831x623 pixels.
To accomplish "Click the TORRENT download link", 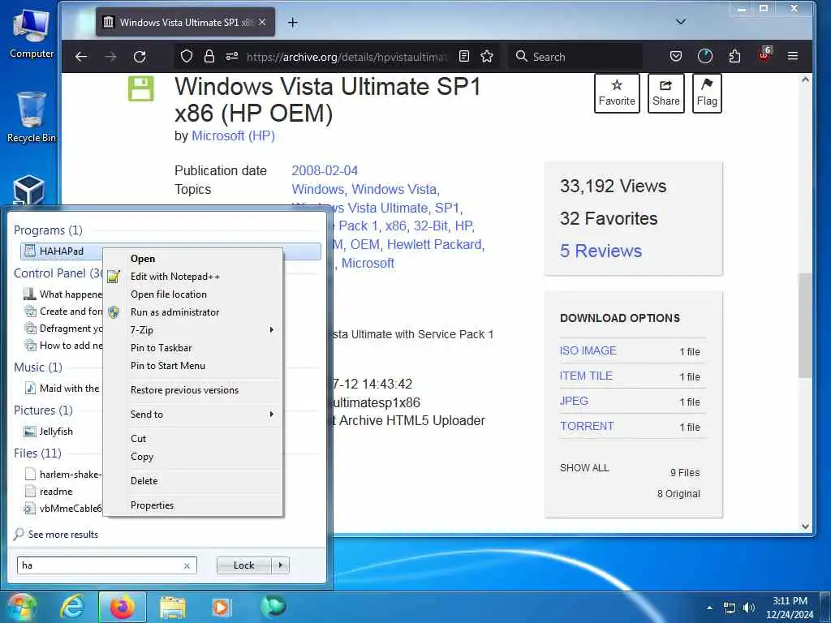I will (x=587, y=426).
